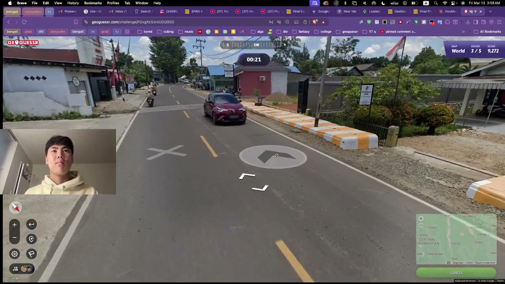Open the Apple menu
The image size is (505, 284).
10,3
